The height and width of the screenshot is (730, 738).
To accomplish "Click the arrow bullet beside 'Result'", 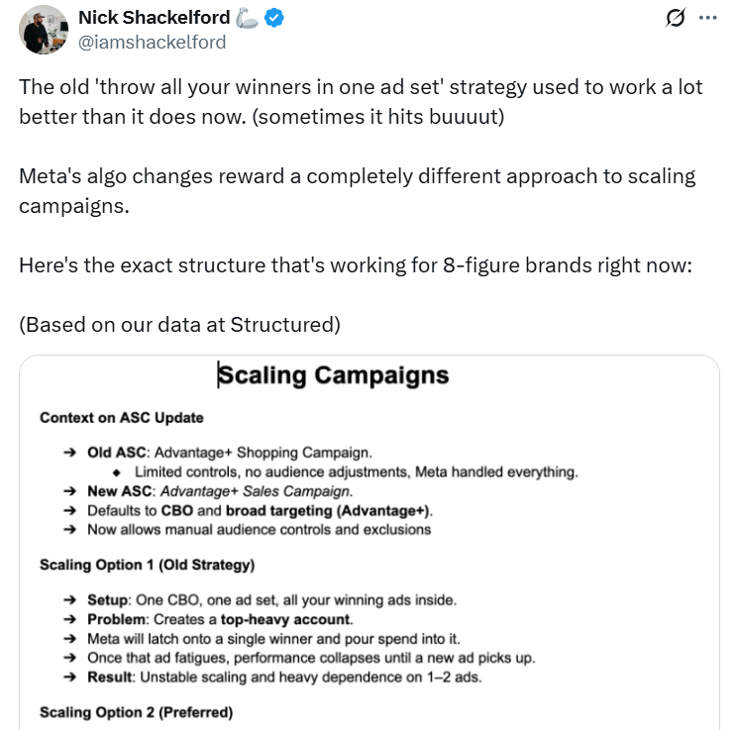I will [69, 677].
